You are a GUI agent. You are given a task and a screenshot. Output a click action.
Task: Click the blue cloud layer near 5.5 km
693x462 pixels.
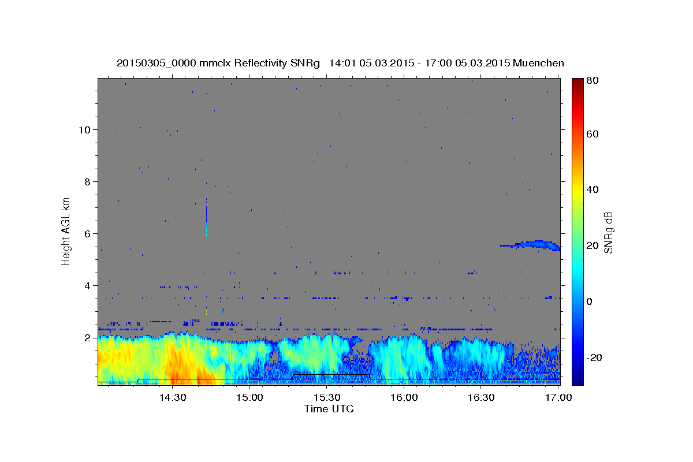click(531, 245)
